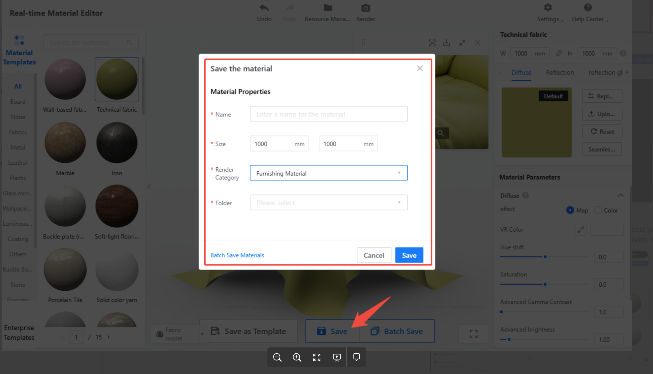Click the Help Center question icon

coord(588,8)
